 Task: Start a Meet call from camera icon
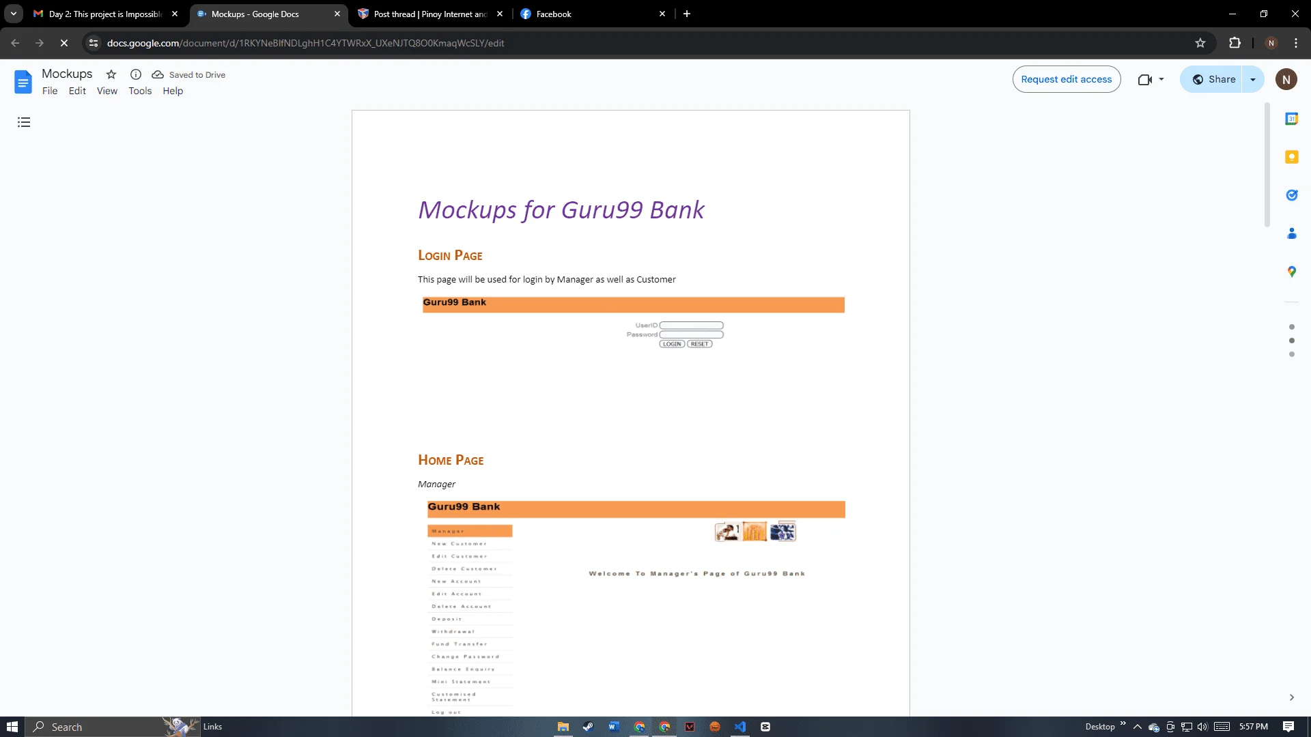1144,80
